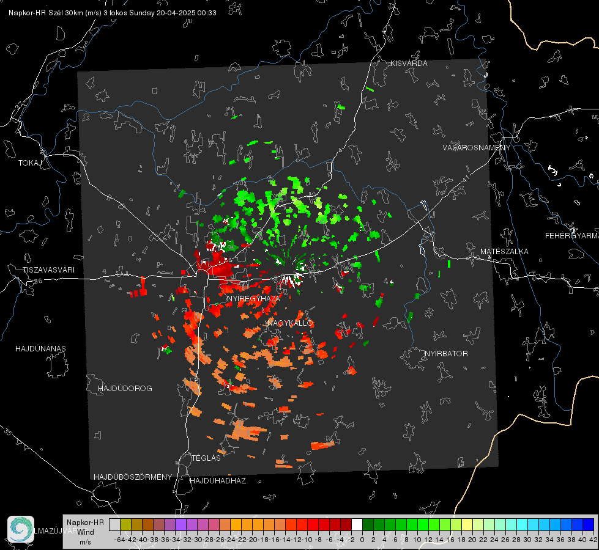This screenshot has width=599, height=550.
Task: Click road number '36' near Tiszavasvári
Action: (38, 281)
